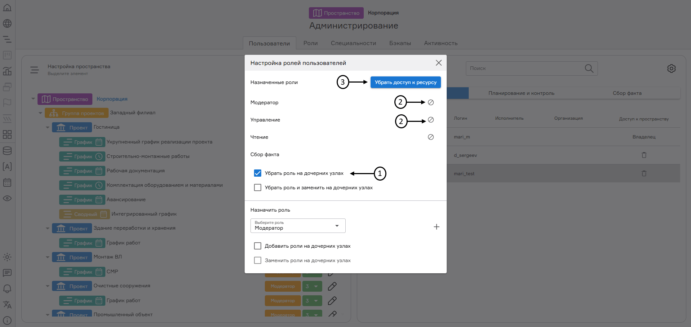This screenshot has height=327, width=691.
Task: Check Убрать роль и заменить на дочерних узлах
Action: [x=257, y=187]
